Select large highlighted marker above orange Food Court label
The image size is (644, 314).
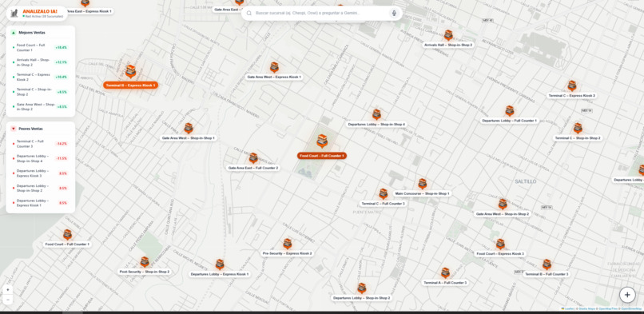tap(322, 141)
